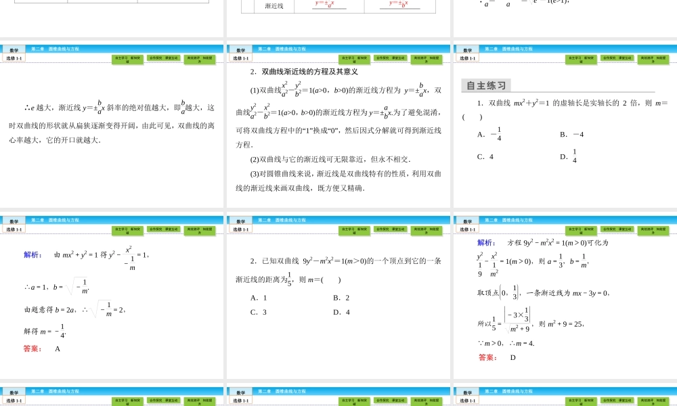Switch to the 高效测评·知能提升 tab
The height and width of the screenshot is (406, 677).
click(x=200, y=59)
